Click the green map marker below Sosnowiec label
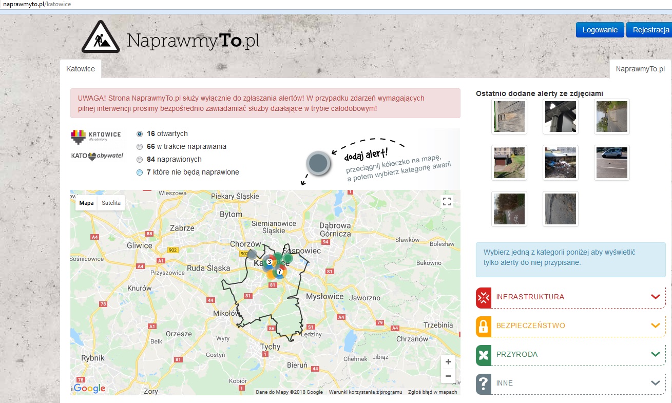 coord(288,257)
